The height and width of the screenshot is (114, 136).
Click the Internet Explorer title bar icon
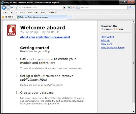click(x=2, y=3)
